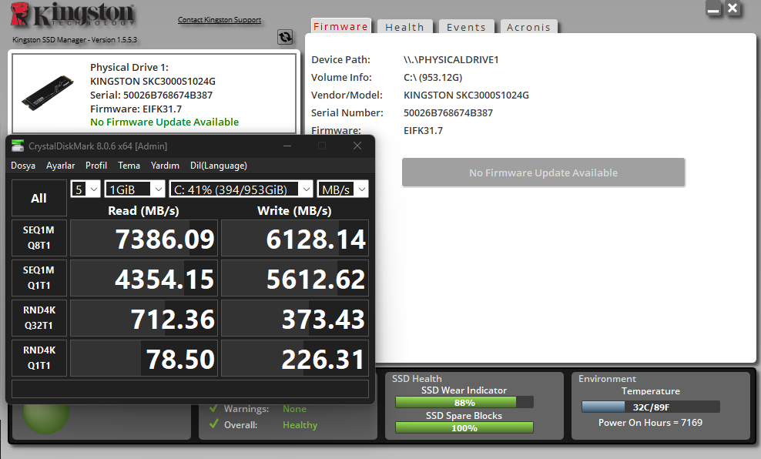Open the Dosya menu
This screenshot has width=761, height=459.
coord(23,166)
